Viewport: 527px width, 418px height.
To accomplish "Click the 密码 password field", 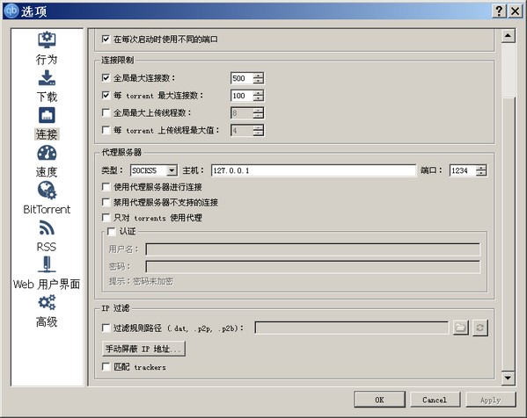I will (313, 267).
